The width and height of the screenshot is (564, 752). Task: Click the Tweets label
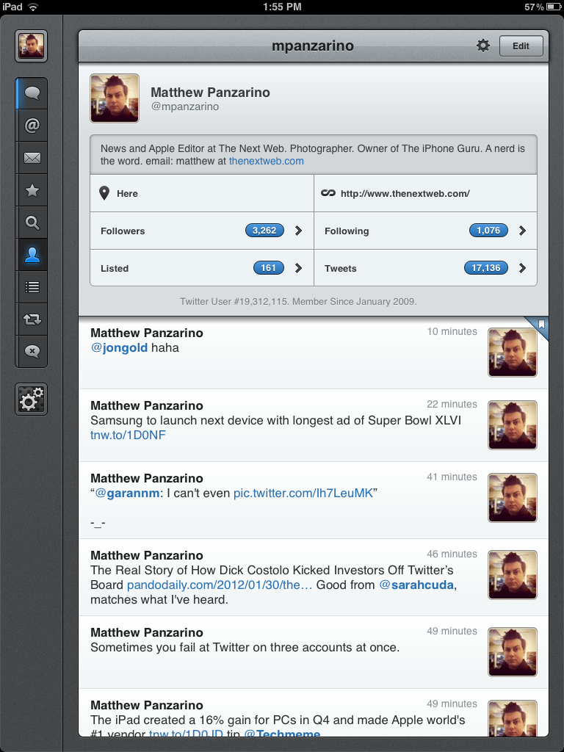coord(341,269)
